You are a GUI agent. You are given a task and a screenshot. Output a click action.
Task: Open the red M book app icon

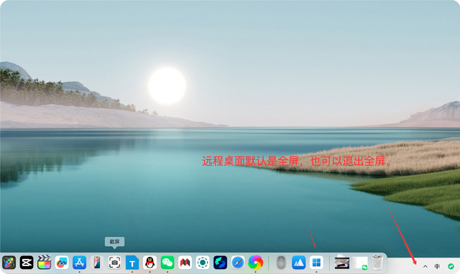(185, 263)
